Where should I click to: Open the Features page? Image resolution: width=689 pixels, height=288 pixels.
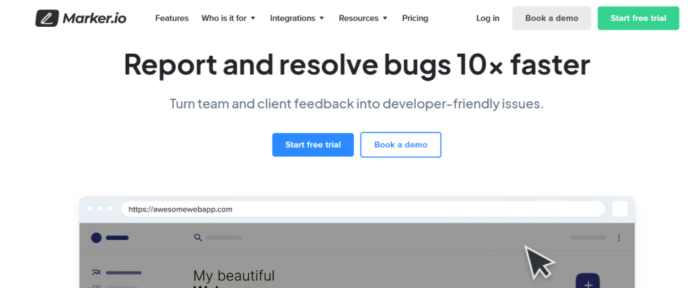172,18
